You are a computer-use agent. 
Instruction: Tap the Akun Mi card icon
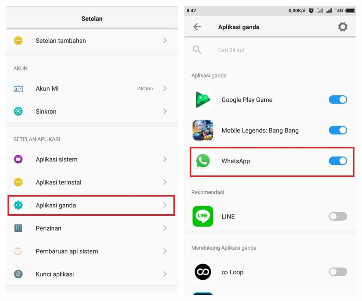pos(18,88)
